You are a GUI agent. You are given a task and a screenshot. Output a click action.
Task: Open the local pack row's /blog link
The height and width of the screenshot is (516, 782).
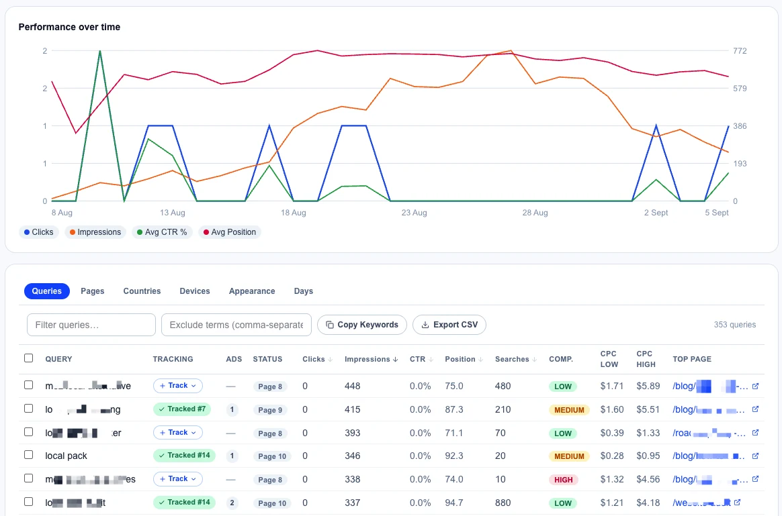tap(709, 456)
